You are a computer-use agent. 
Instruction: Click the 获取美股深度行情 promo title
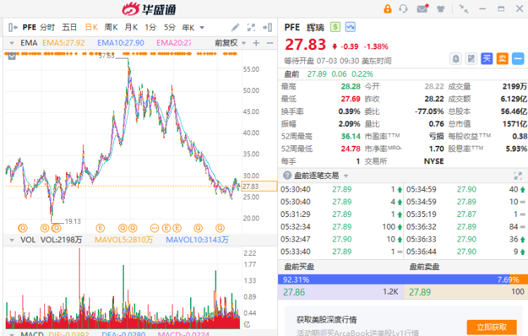tap(326, 319)
